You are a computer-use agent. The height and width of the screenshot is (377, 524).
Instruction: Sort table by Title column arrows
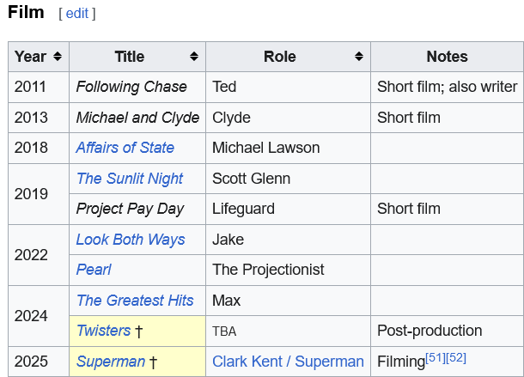pyautogui.click(x=195, y=57)
